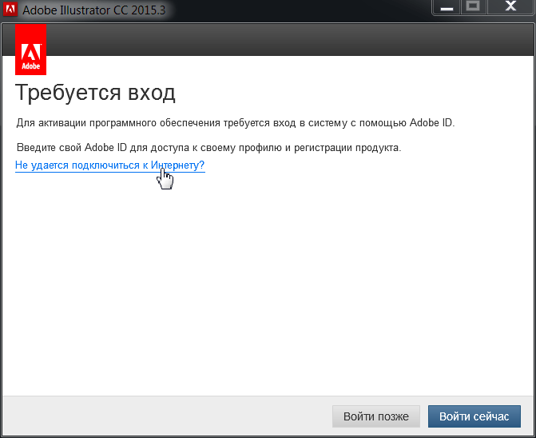Click the 'Войти позже' button
536x438 pixels.
click(x=376, y=416)
